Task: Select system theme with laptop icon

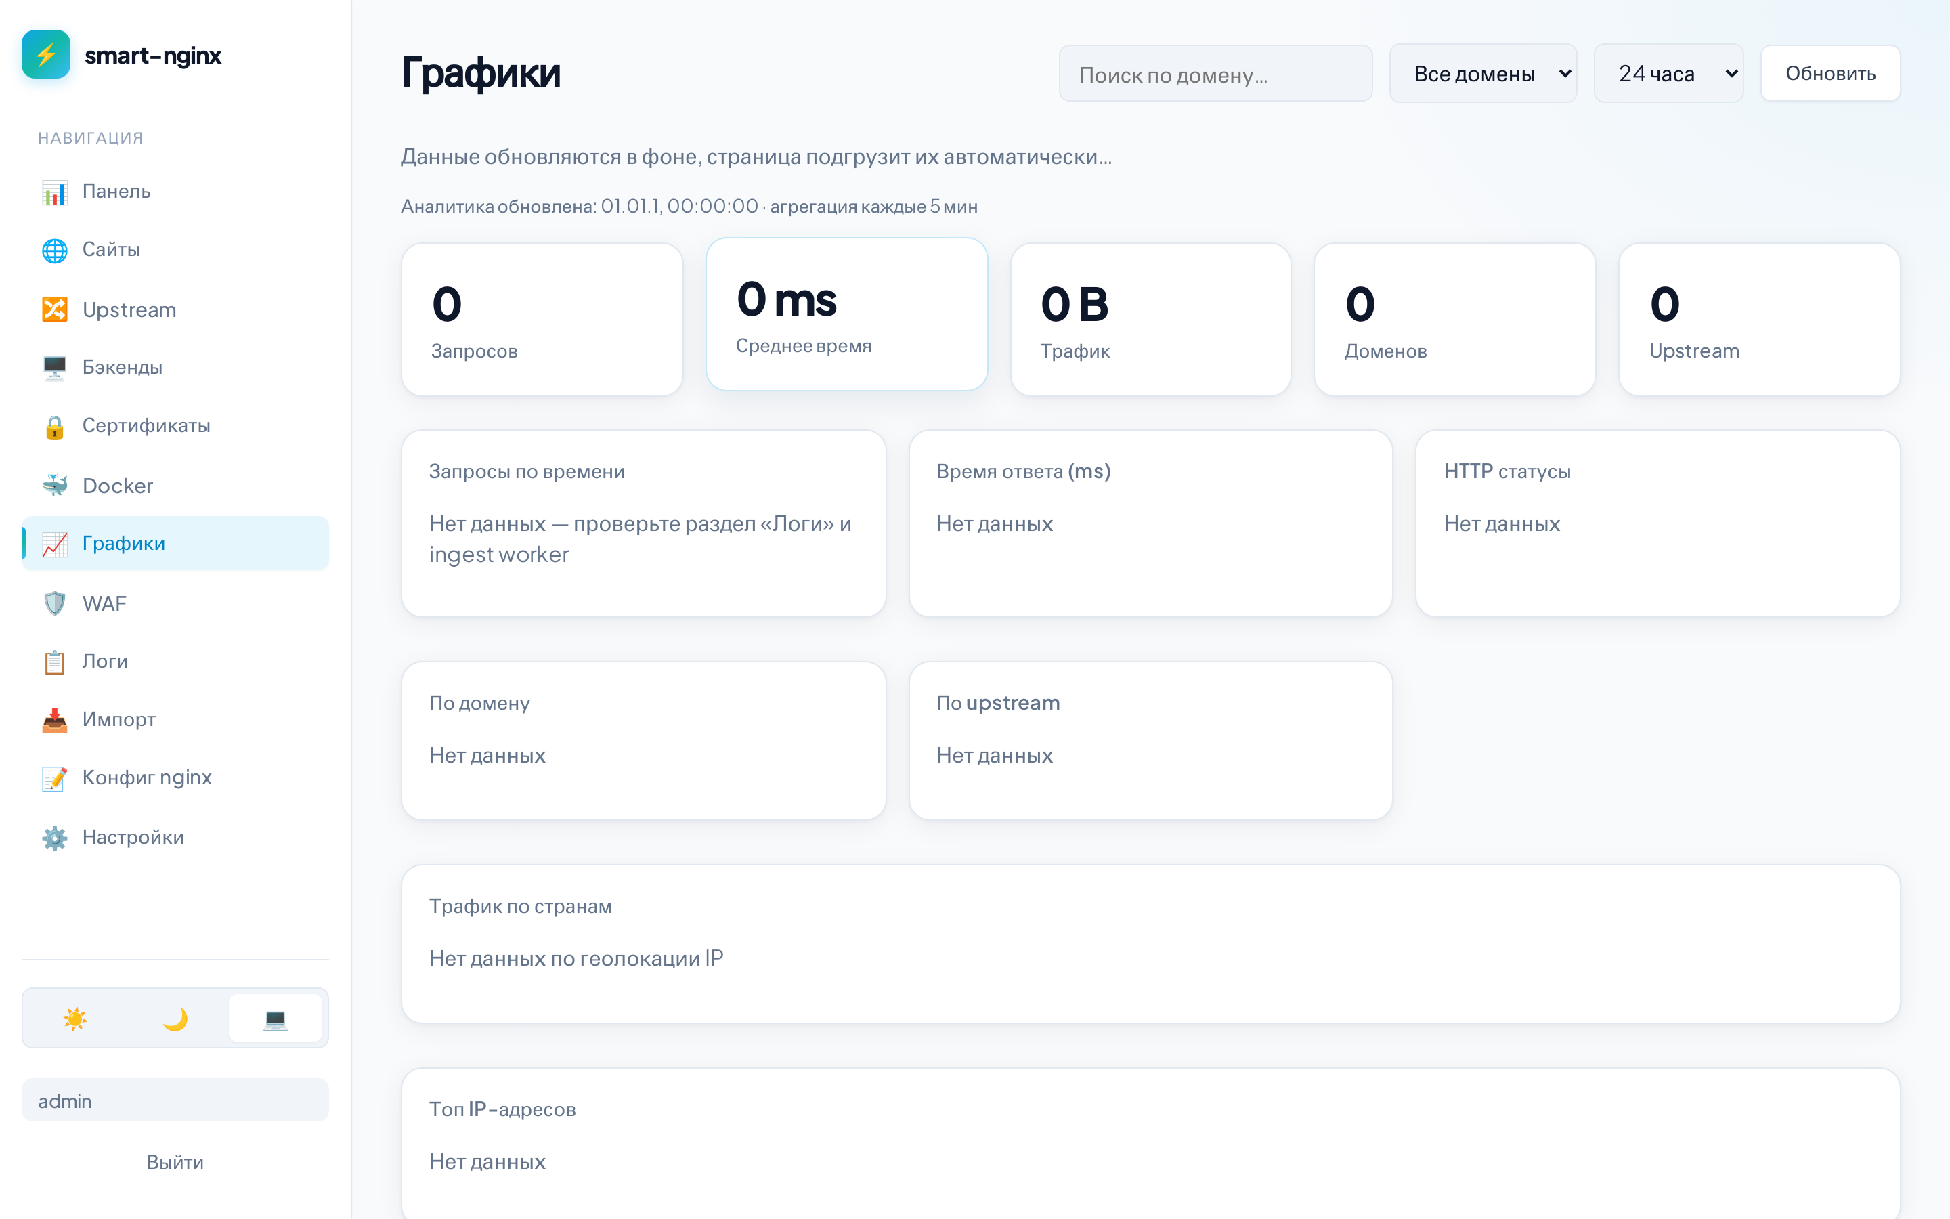Action: click(x=276, y=1019)
